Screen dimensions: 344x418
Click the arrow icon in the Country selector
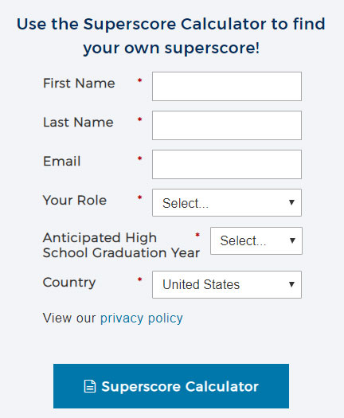[x=291, y=284]
